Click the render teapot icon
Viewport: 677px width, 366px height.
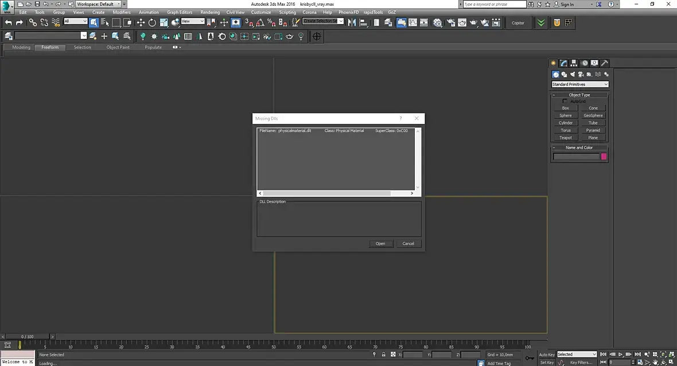(474, 23)
